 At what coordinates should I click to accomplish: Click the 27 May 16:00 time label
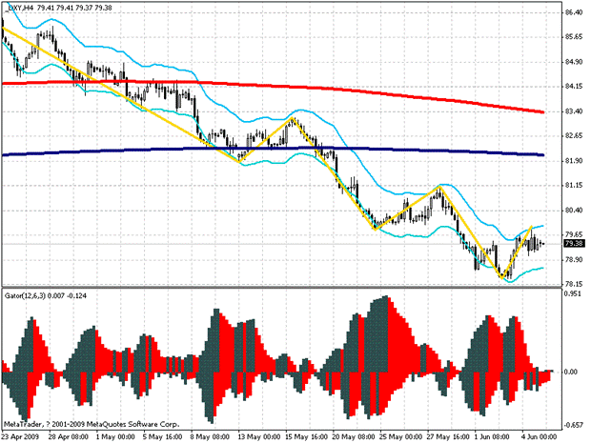[448, 436]
